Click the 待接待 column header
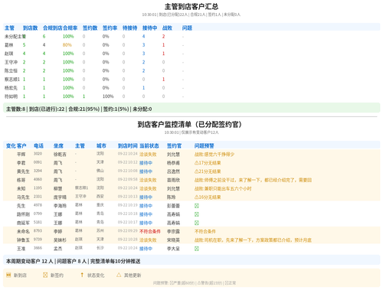Viewport: 383px width, 300px height. (129, 28)
